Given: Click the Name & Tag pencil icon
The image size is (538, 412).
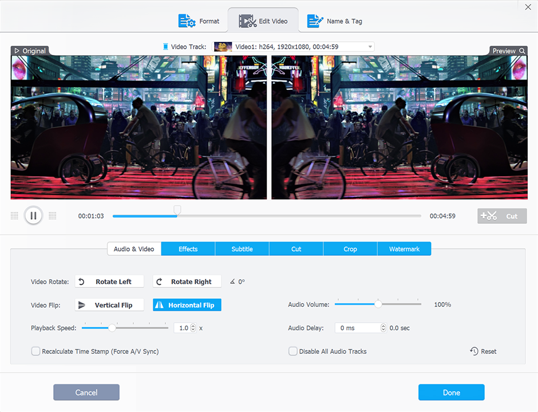Looking at the screenshot, I should pos(315,21).
